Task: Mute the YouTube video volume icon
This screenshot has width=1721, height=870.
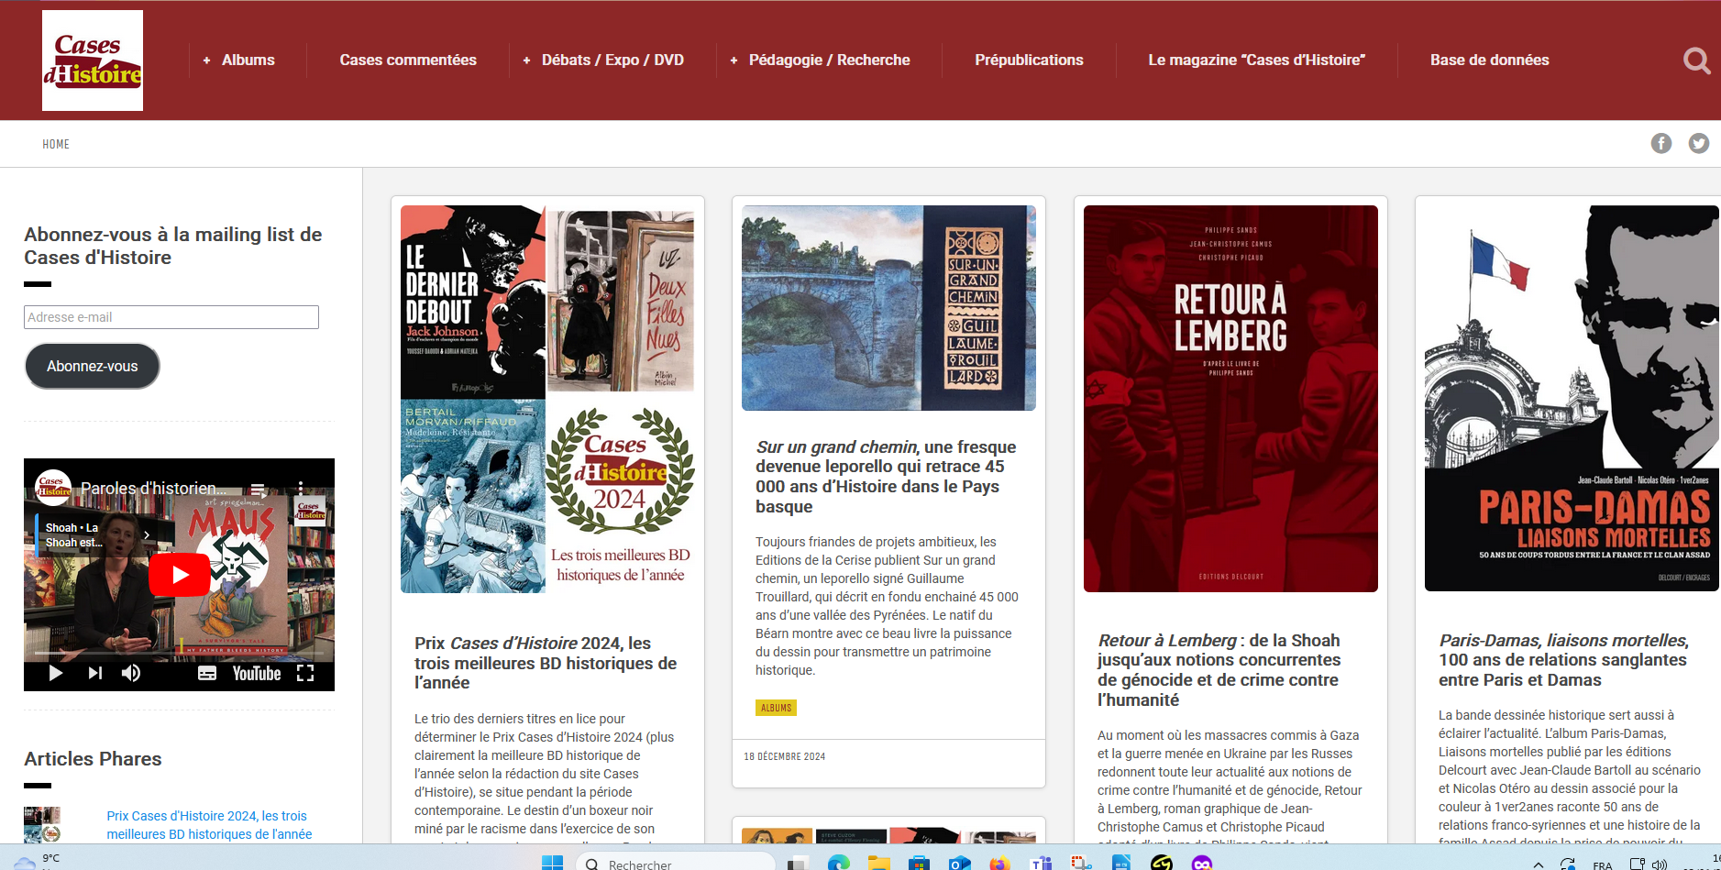Action: point(131,673)
